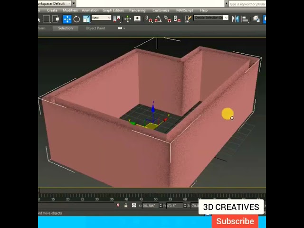Click the keyword search input field
304x228 pixels.
pos(247,4)
